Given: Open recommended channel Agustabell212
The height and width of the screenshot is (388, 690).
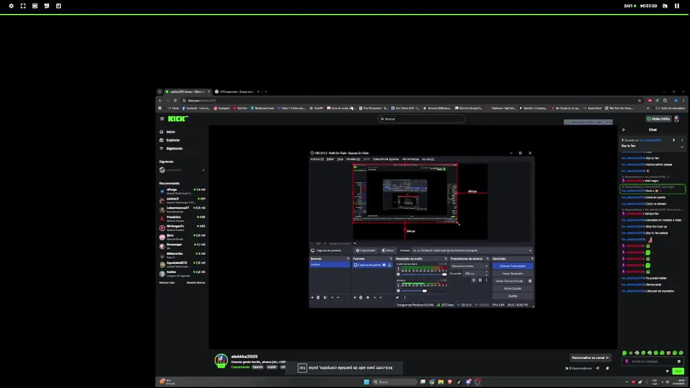Looking at the screenshot, I should tap(182, 264).
